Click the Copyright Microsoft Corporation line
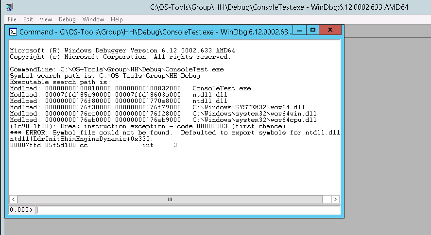Image resolution: width=431 pixels, height=235 pixels. (x=120, y=57)
